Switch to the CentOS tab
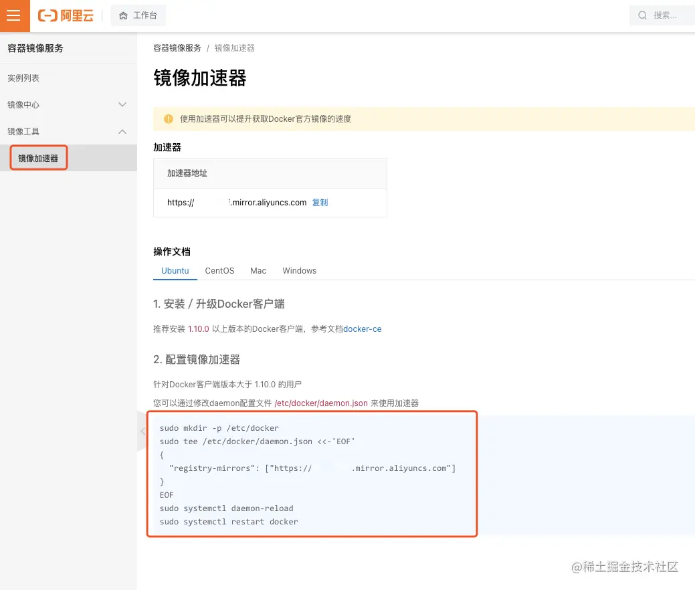The height and width of the screenshot is (590, 695). tap(219, 271)
